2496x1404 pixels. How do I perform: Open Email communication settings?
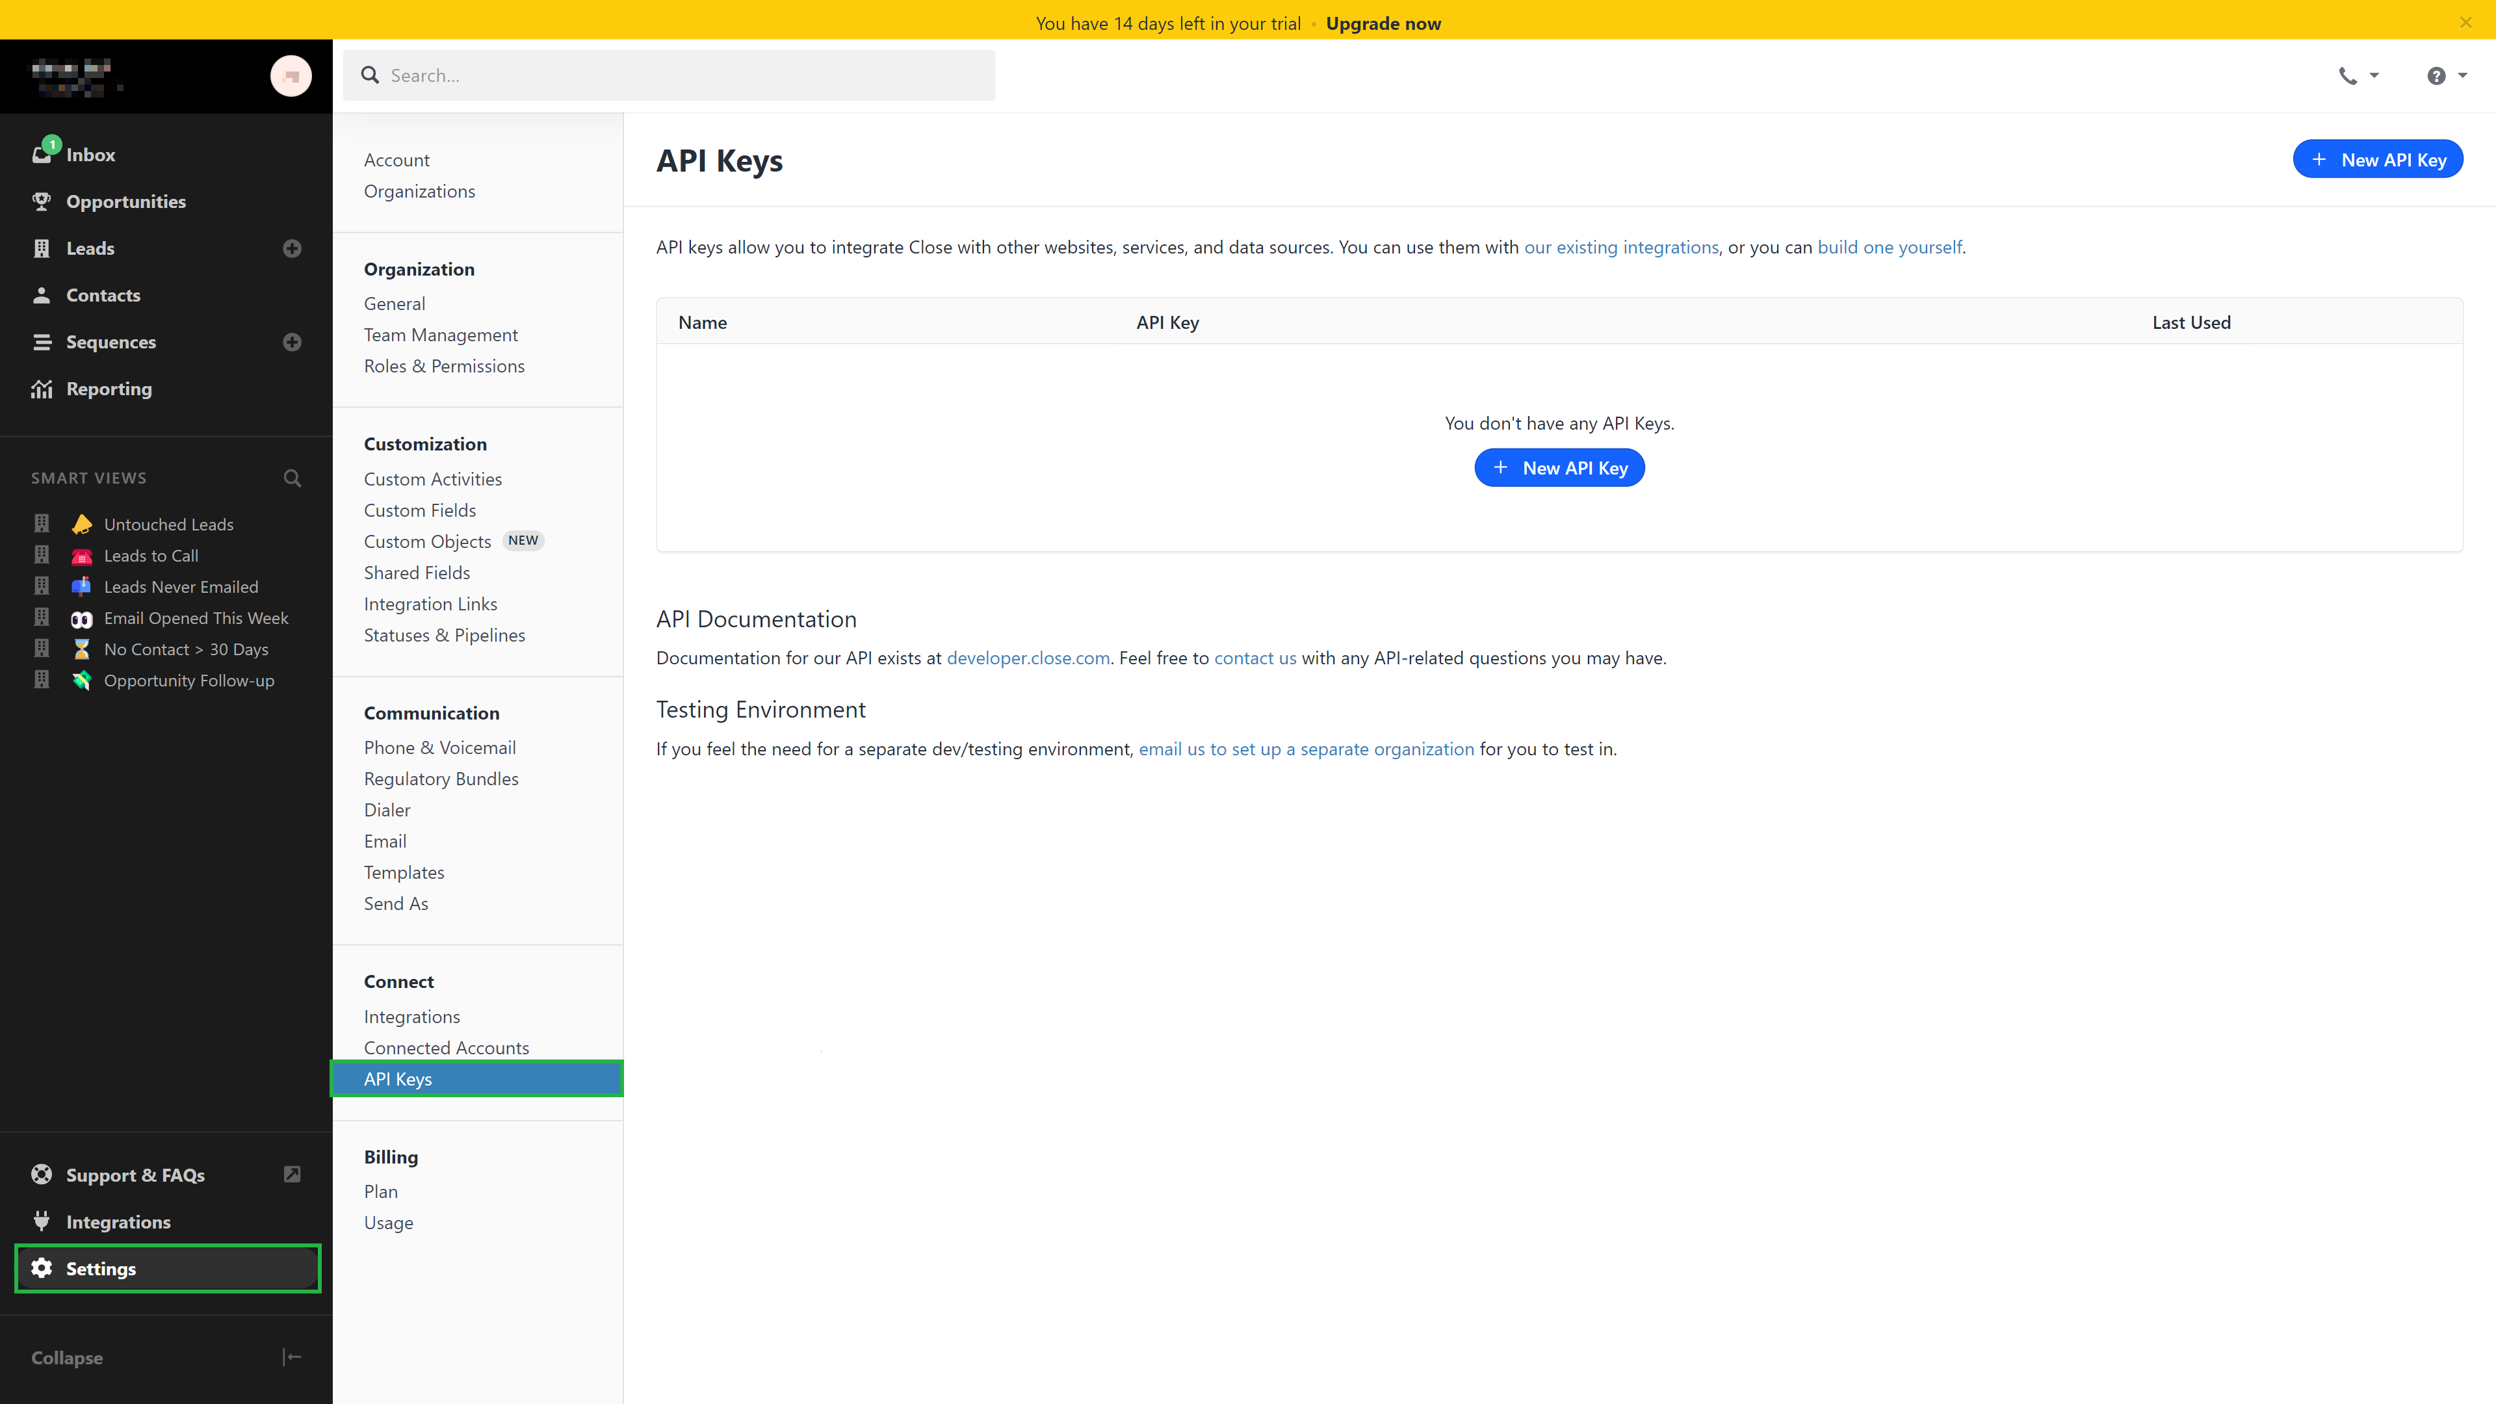point(385,841)
